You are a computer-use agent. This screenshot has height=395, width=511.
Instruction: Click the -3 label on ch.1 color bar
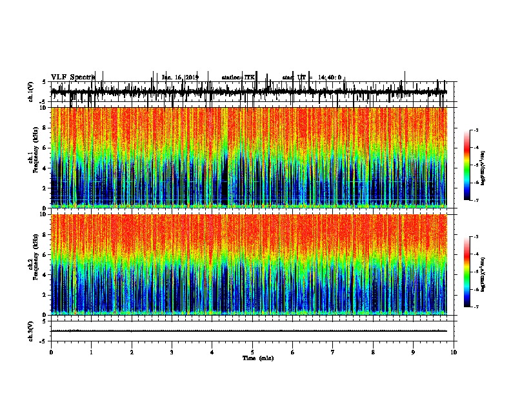click(476, 130)
